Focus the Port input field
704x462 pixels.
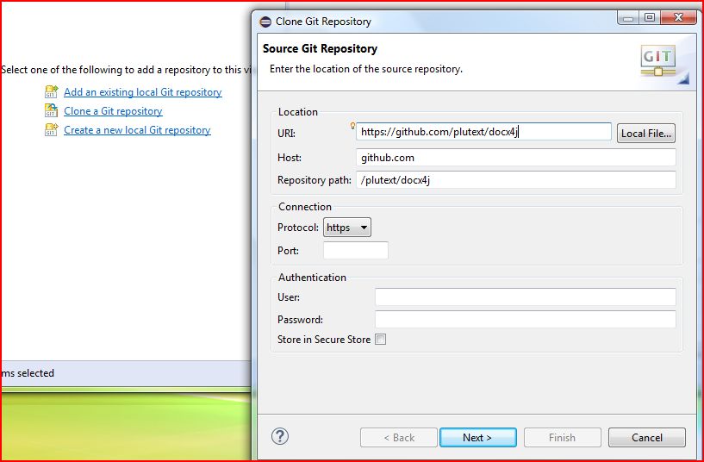coord(356,250)
